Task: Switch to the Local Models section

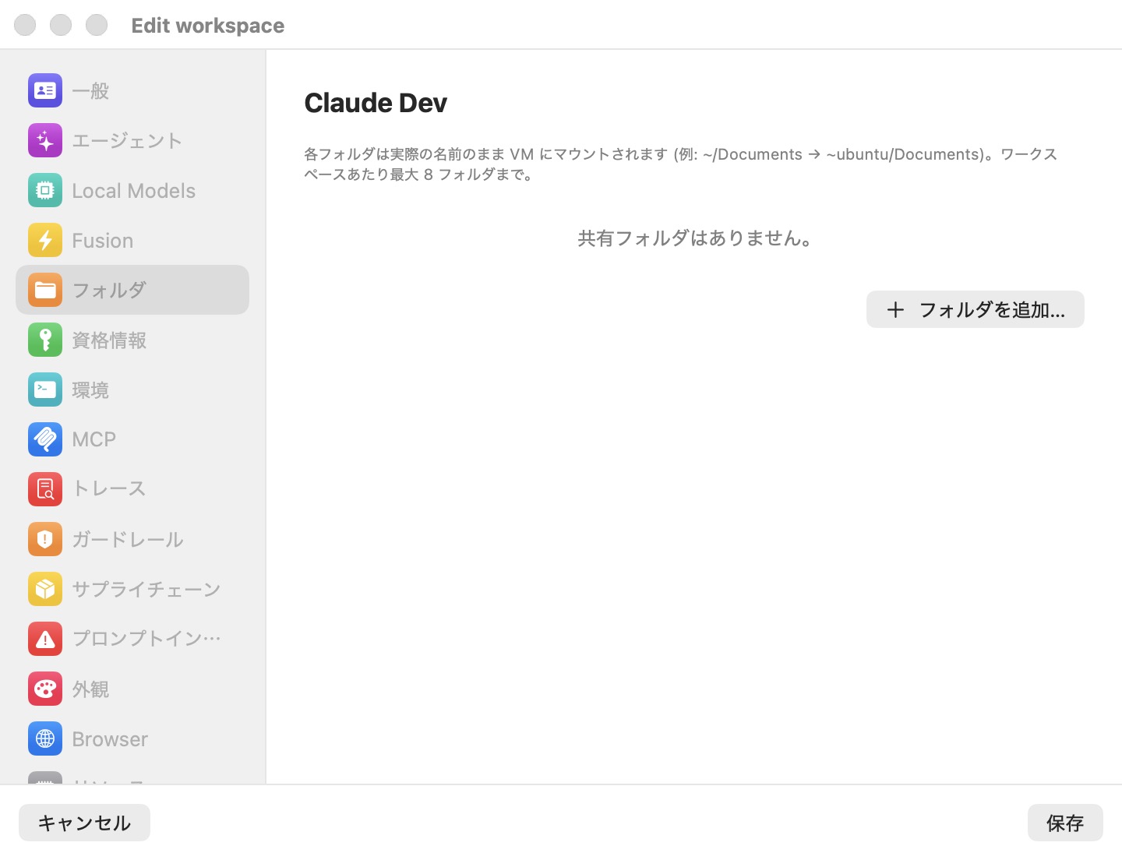Action: 133,191
